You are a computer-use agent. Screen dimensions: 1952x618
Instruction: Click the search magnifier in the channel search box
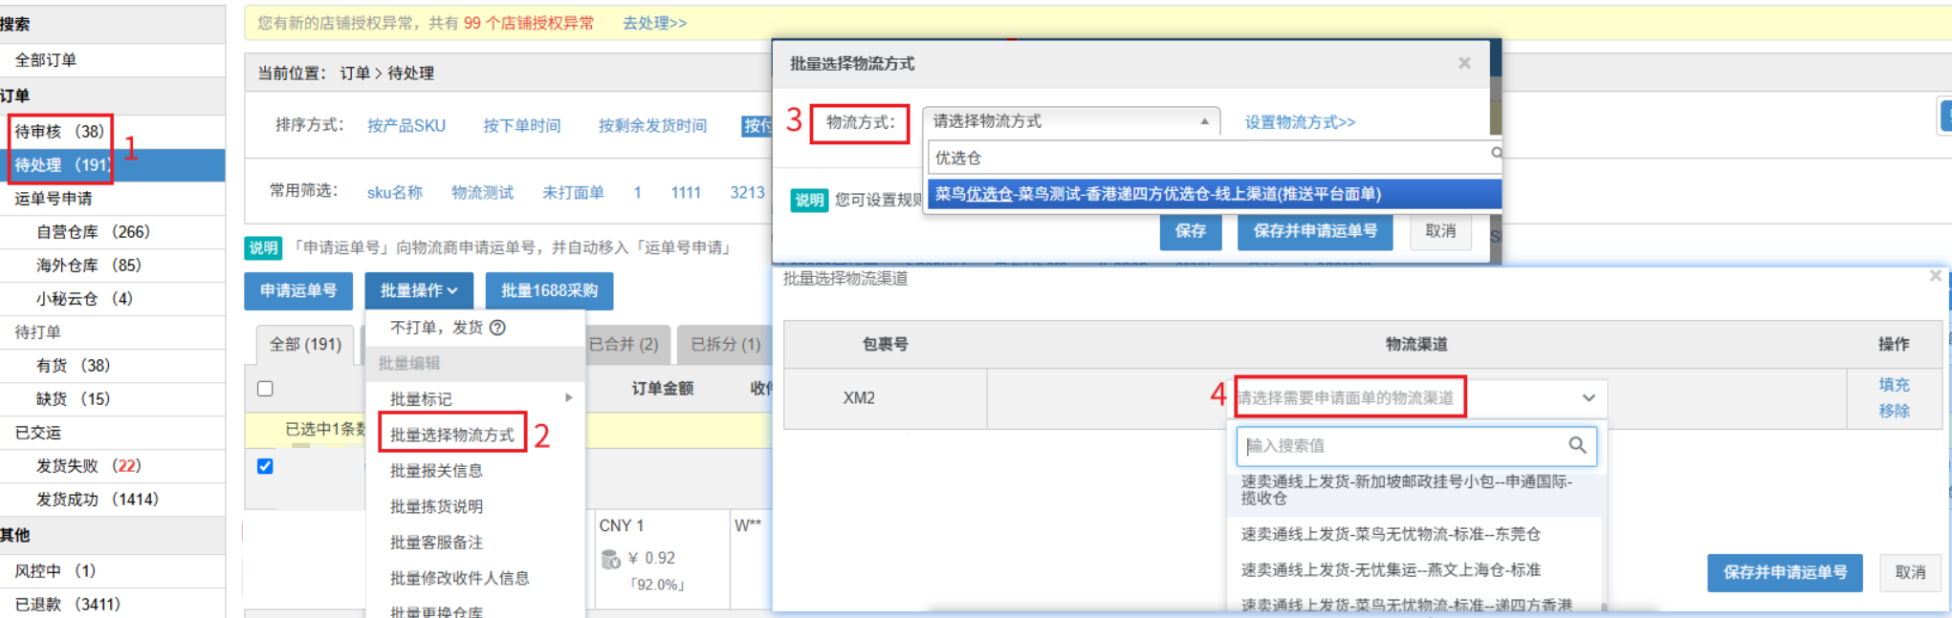point(1577,445)
